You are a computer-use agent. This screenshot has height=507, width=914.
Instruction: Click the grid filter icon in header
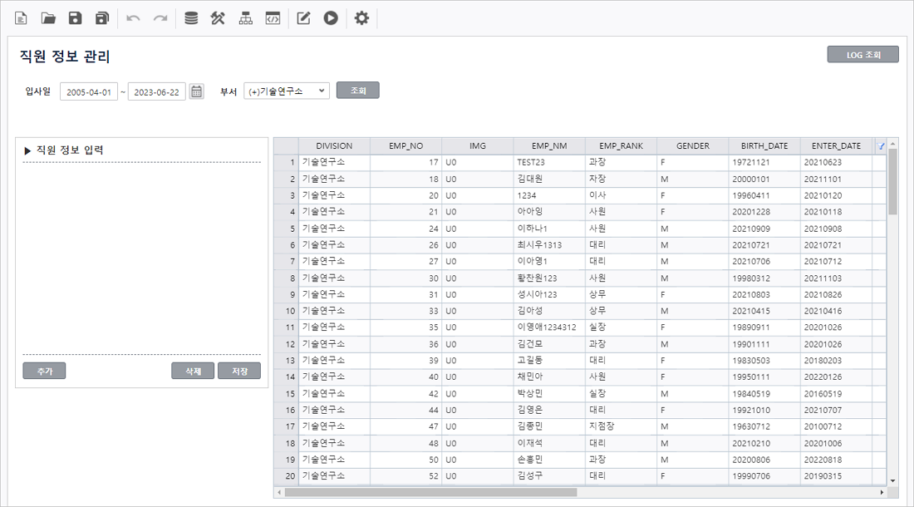881,146
